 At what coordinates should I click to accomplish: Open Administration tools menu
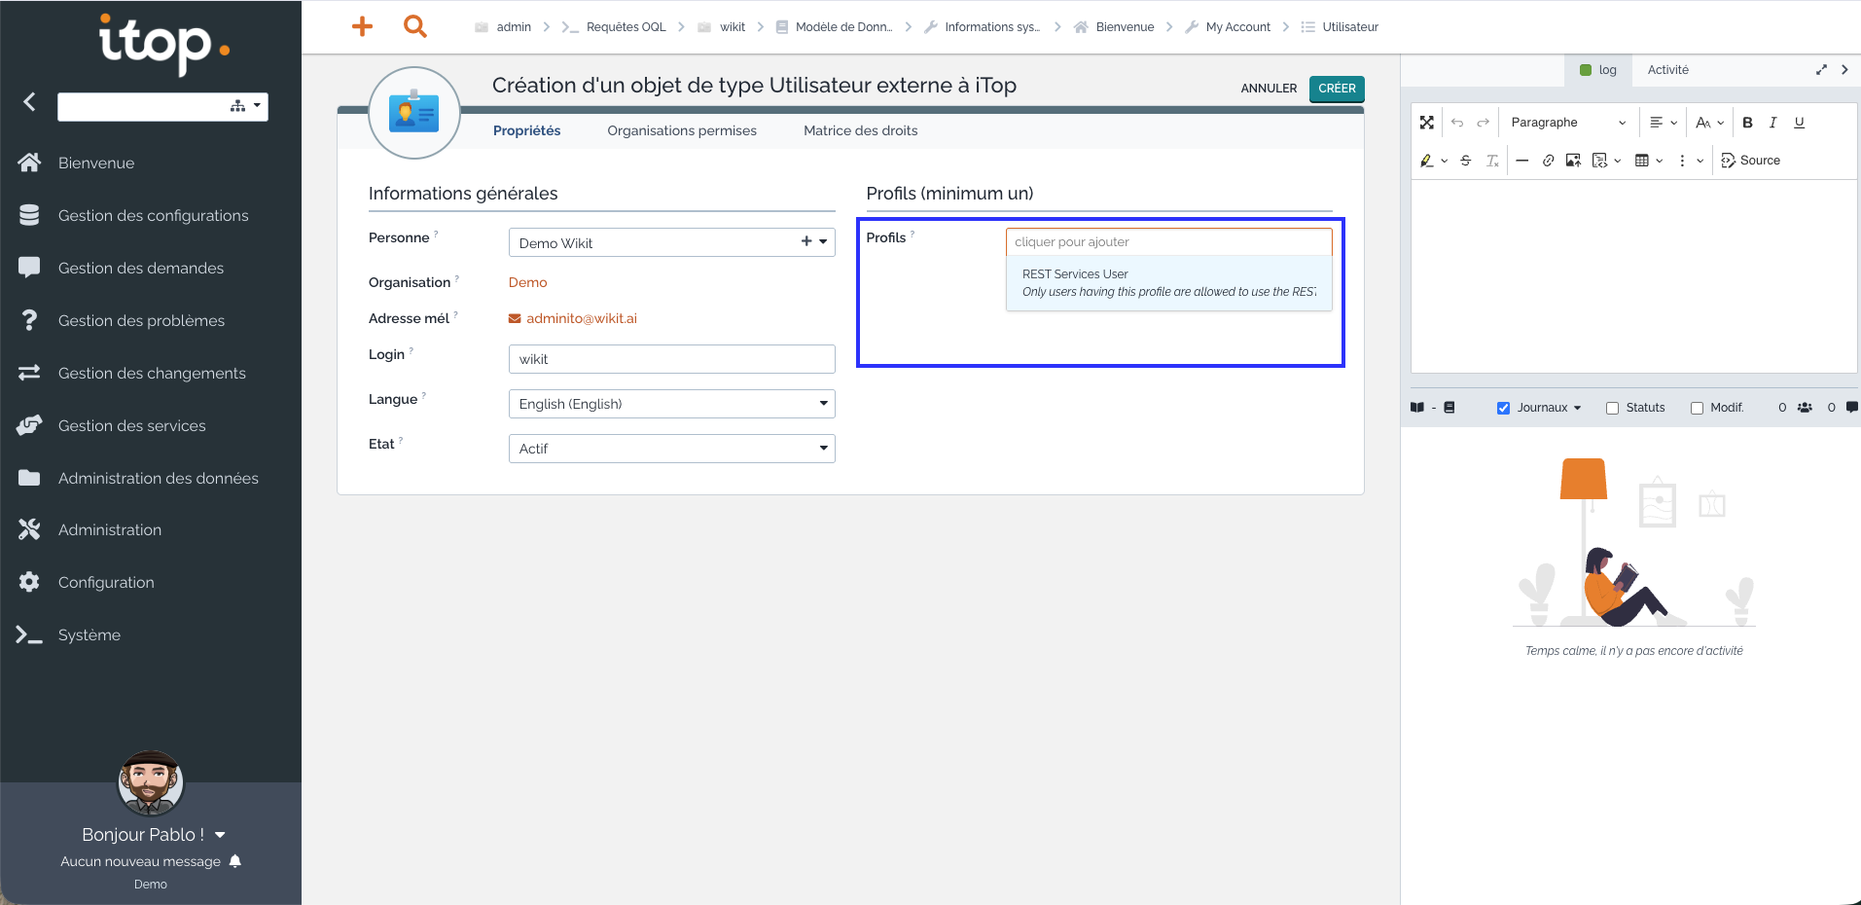[x=109, y=529]
